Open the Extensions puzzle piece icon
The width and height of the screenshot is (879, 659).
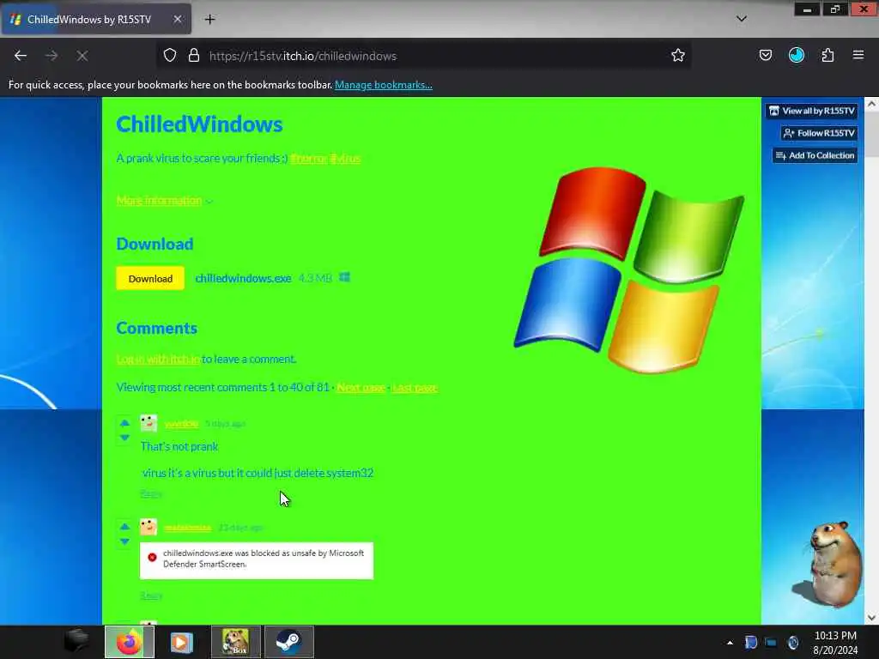[827, 55]
